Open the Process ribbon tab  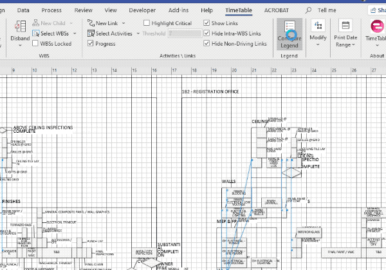[51, 10]
